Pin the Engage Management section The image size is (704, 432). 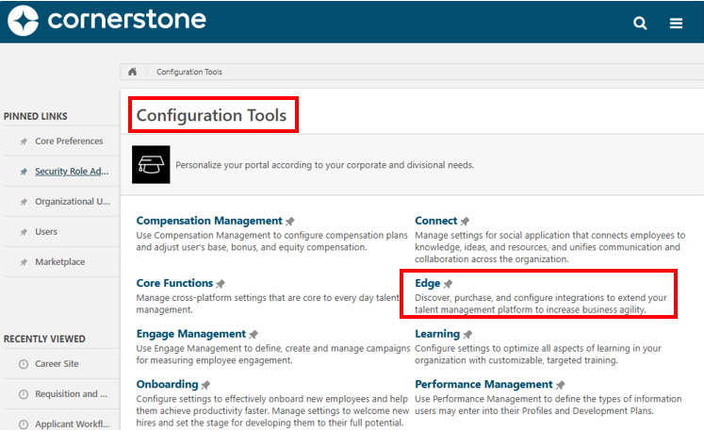(254, 335)
